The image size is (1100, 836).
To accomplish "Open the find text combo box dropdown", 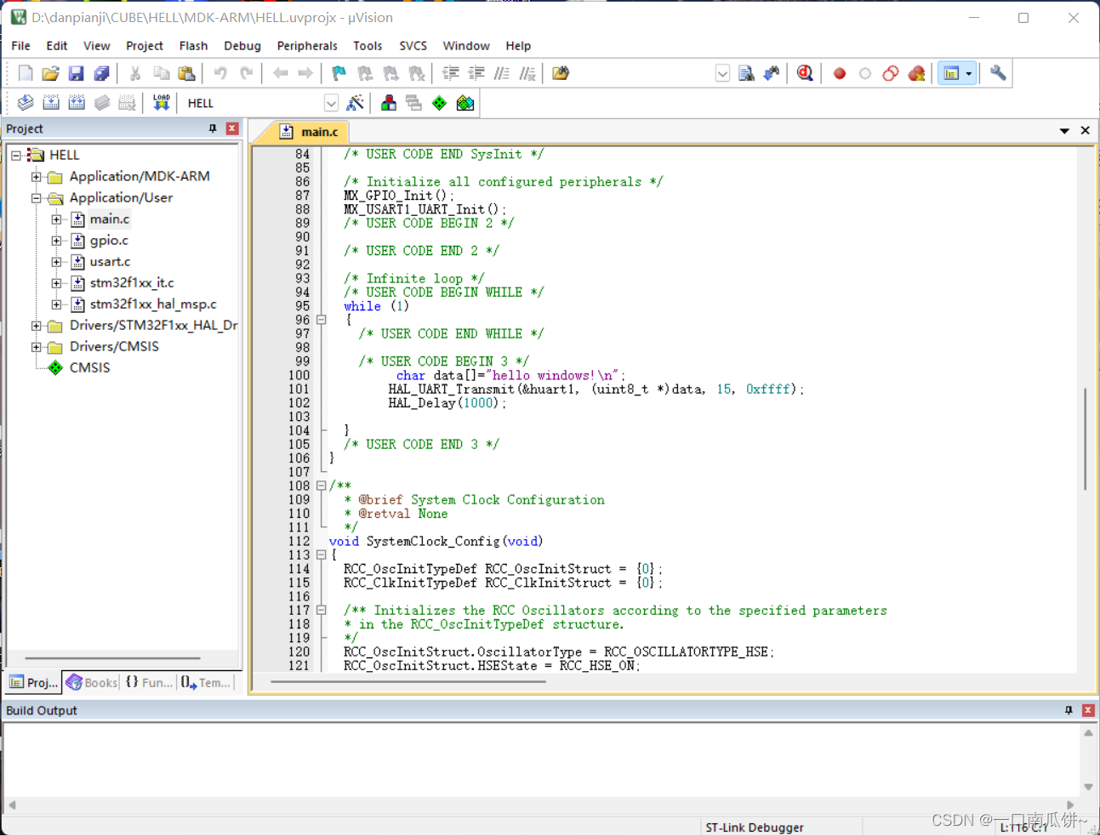I will [x=722, y=73].
